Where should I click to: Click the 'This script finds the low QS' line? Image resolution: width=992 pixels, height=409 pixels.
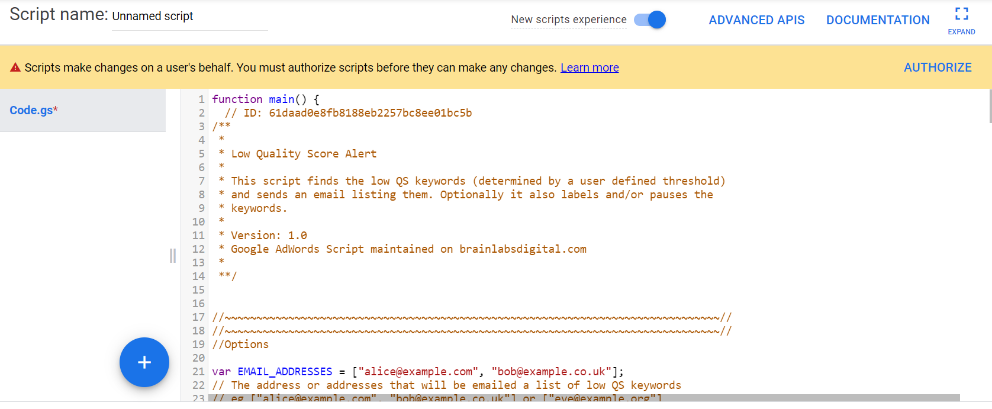pos(472,181)
